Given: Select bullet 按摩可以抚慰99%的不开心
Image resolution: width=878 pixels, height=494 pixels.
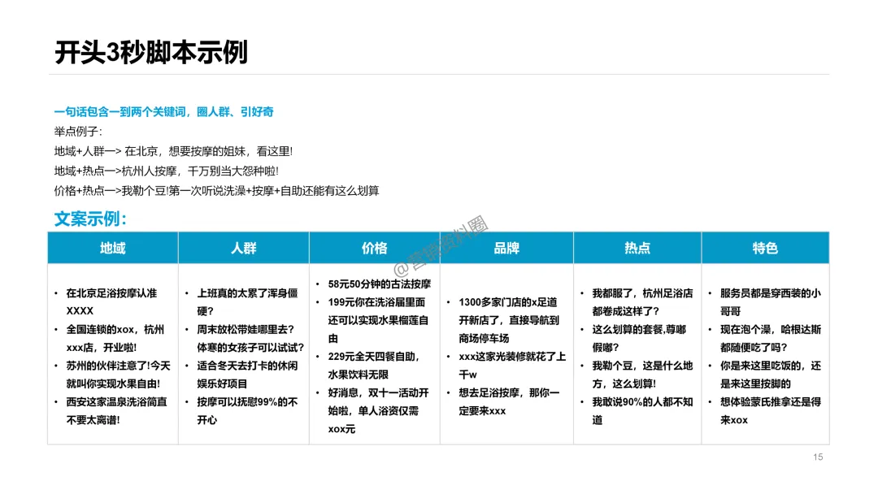Looking at the screenshot, I should pos(247,411).
